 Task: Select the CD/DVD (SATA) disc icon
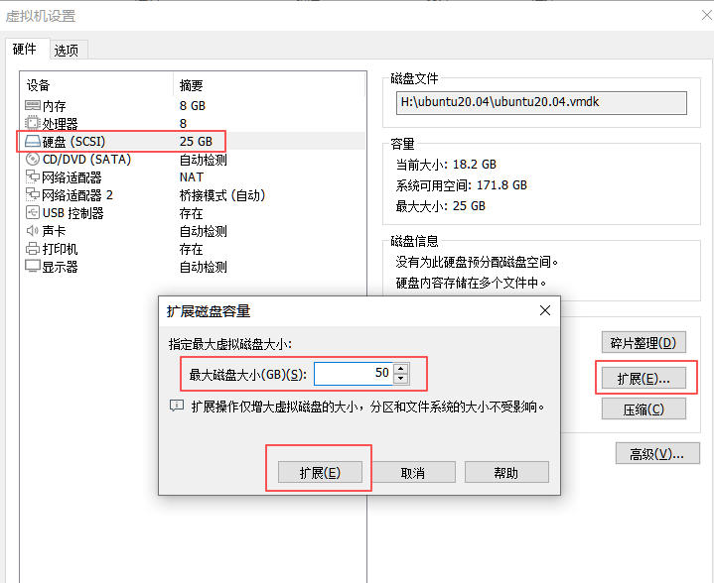[32, 159]
